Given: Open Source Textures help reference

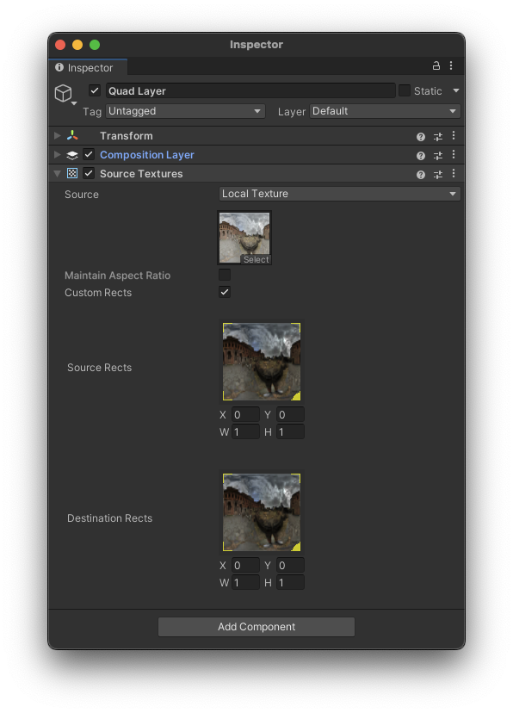Looking at the screenshot, I should click(x=421, y=175).
